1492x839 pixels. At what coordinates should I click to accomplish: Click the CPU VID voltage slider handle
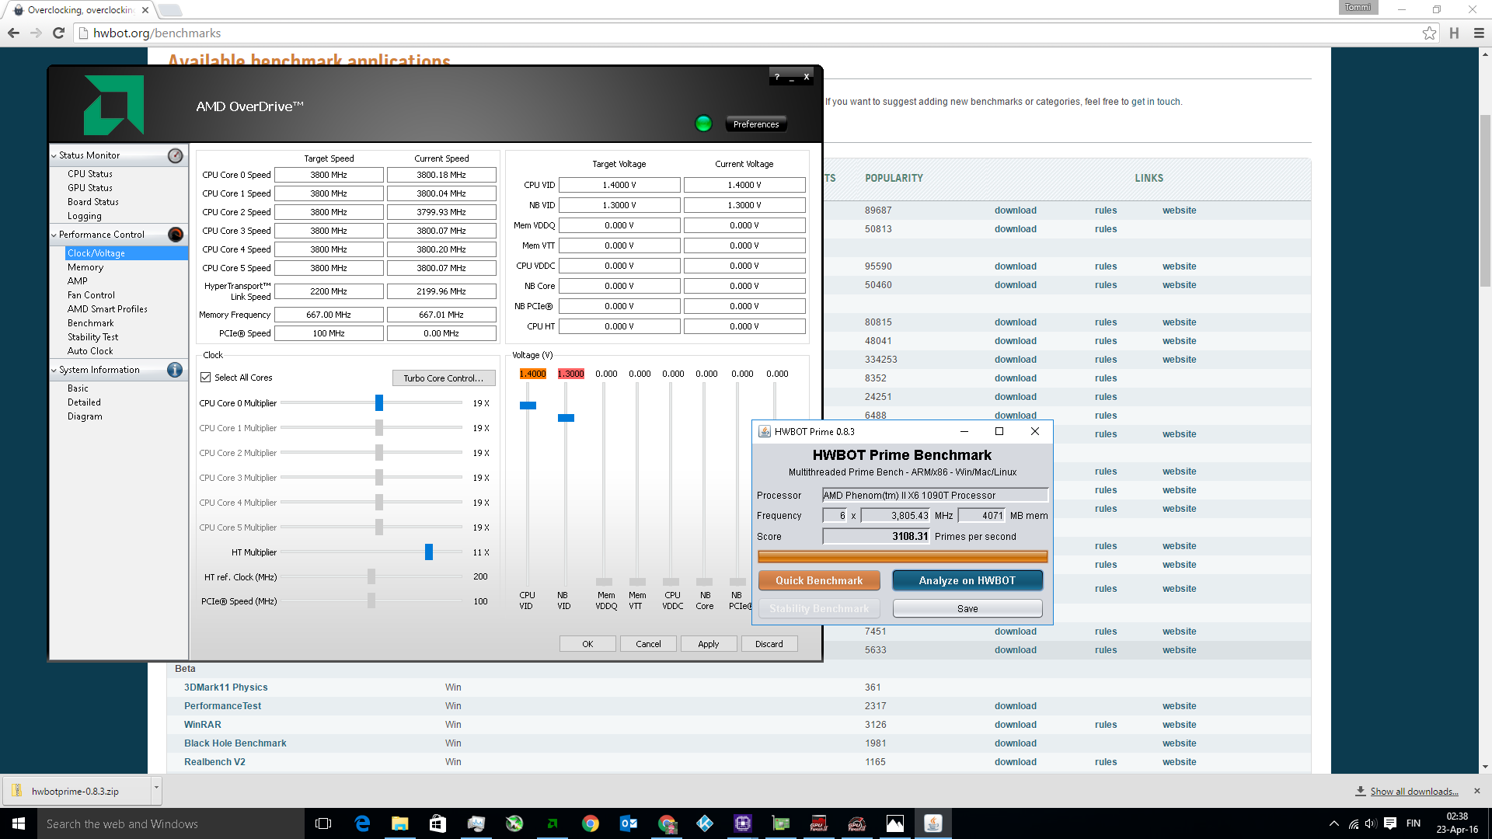(x=528, y=406)
